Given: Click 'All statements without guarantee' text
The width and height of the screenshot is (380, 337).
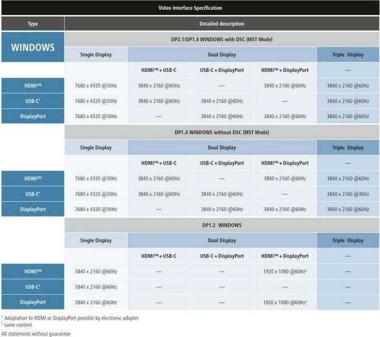Looking at the screenshot, I should pos(36,333).
